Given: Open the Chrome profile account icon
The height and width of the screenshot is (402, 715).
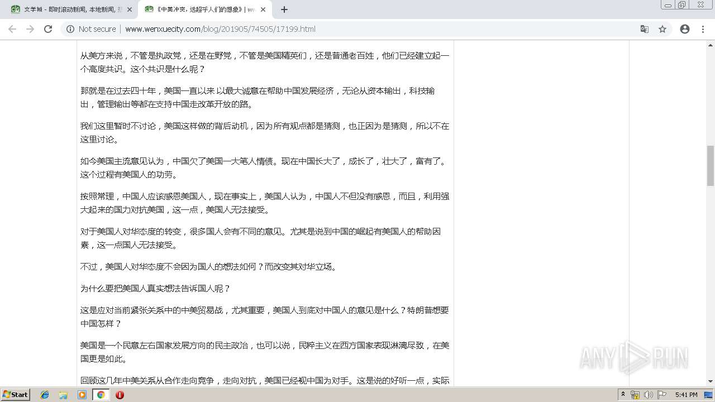Looking at the screenshot, I should pyautogui.click(x=685, y=29).
